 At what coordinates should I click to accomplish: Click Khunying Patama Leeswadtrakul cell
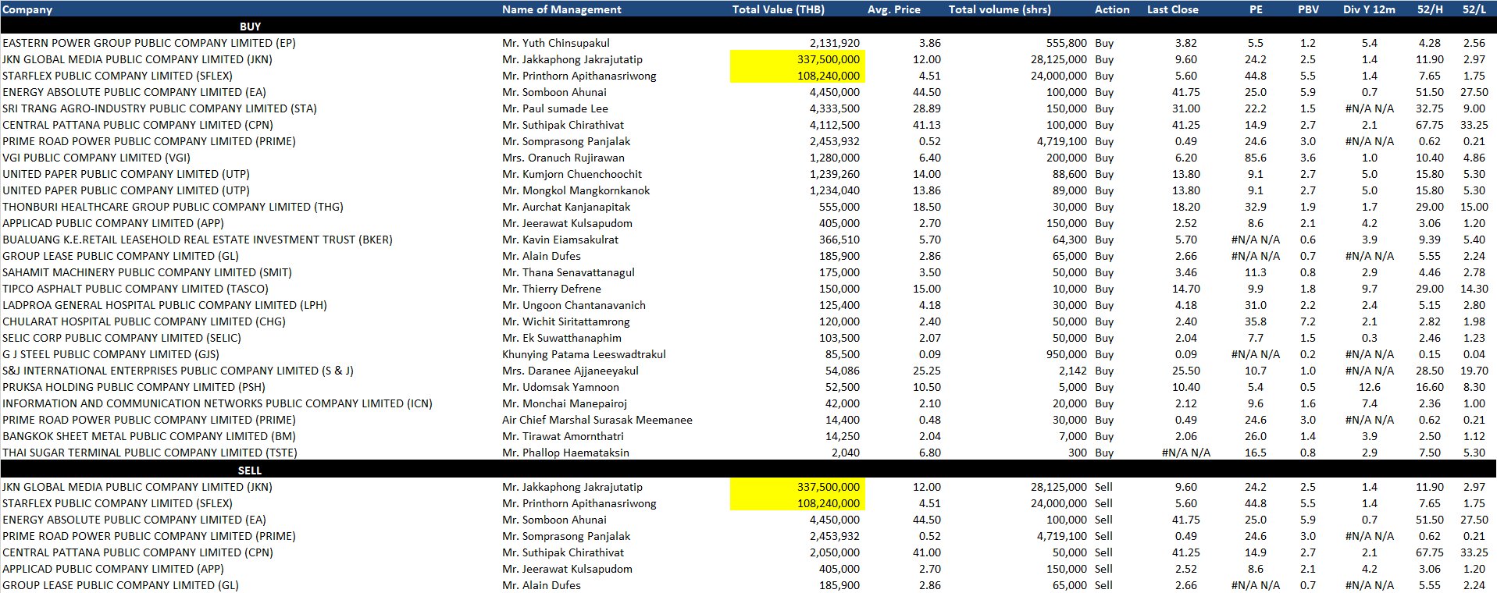584,354
